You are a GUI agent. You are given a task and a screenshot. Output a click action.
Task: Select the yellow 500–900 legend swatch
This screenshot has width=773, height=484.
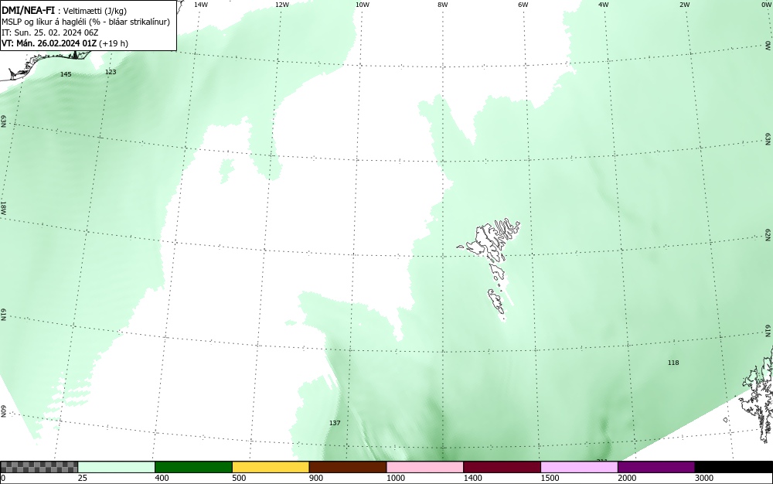(x=271, y=467)
